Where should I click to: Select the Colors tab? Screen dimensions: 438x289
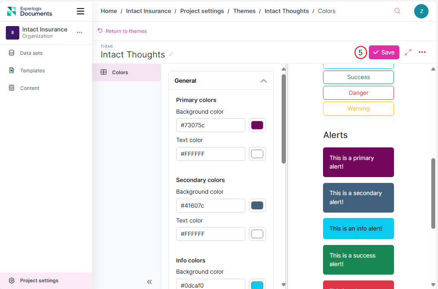[120, 72]
